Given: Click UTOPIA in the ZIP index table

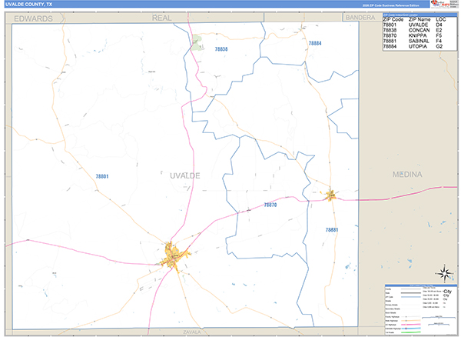Looking at the screenshot, I should 418,46.
